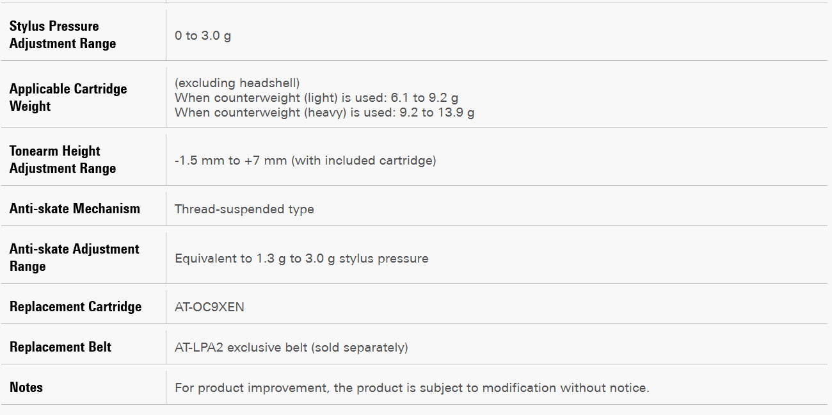This screenshot has height=415, width=832.
Task: Select the 0 to 3.0 g value
Action: [x=202, y=36]
